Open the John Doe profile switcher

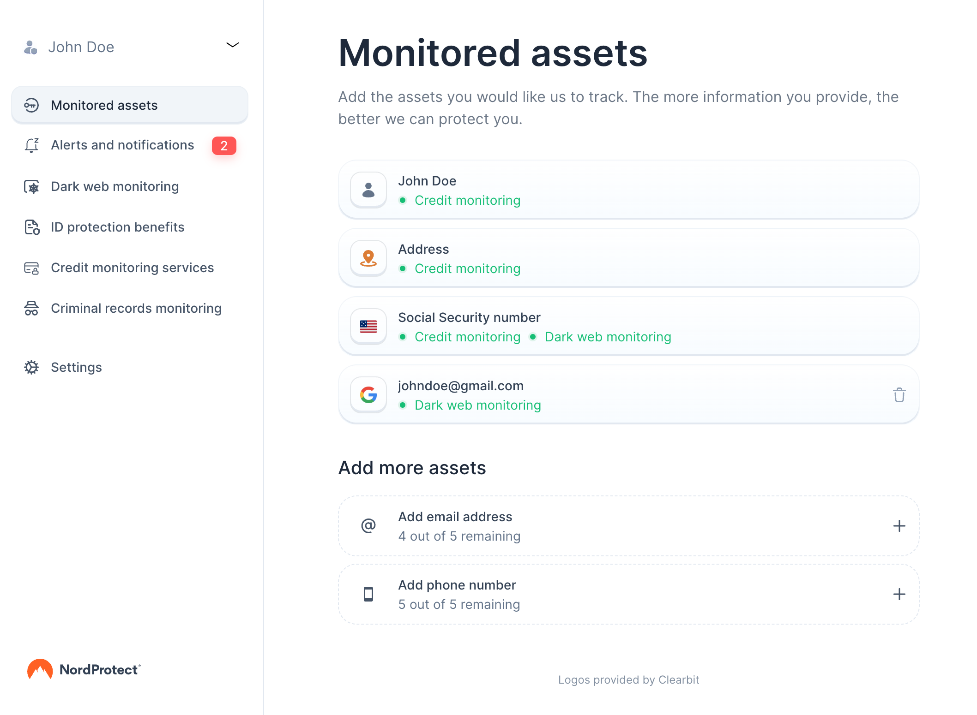(81, 47)
